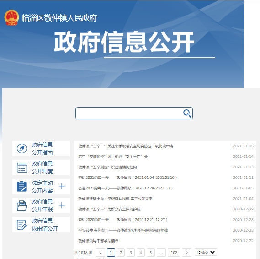Open the edit-form icon for 政府信息依申请公开
The height and width of the screenshot is (259, 260).
22,225
